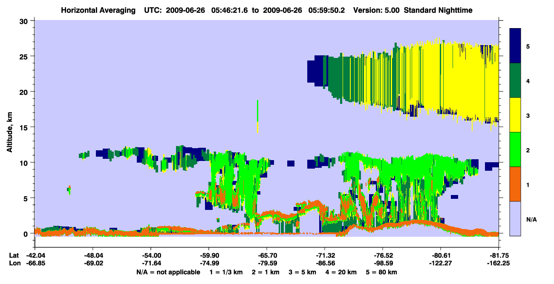Click latitude value -65.70
The image size is (554, 284).
[267, 255]
